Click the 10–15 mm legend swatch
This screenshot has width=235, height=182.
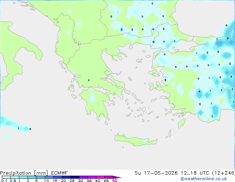point(49,177)
